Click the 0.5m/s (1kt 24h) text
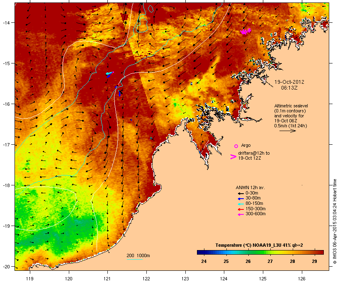The height and width of the screenshot is (282, 340). (291, 126)
